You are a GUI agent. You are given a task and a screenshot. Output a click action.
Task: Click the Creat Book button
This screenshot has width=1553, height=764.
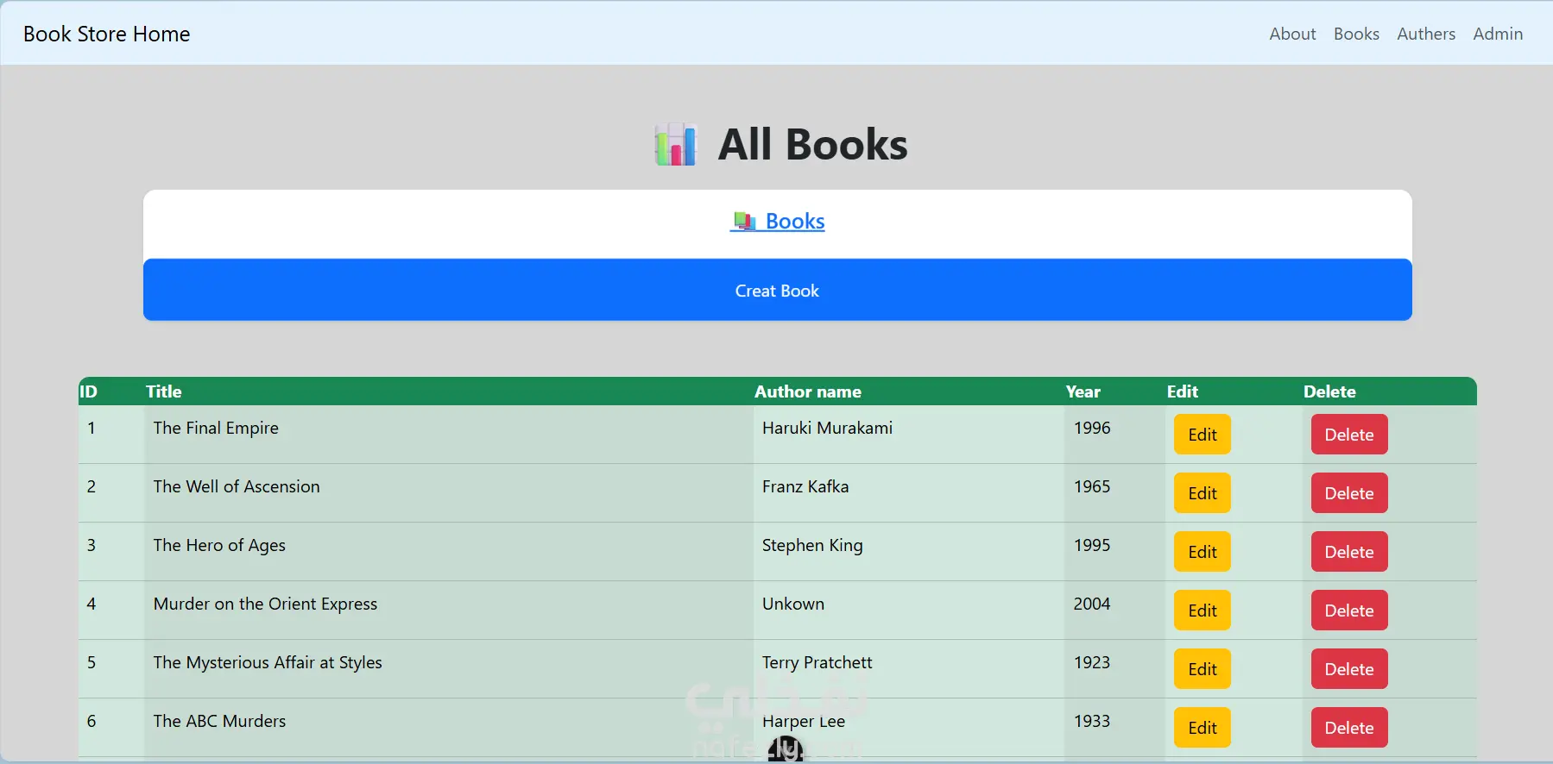pos(777,291)
